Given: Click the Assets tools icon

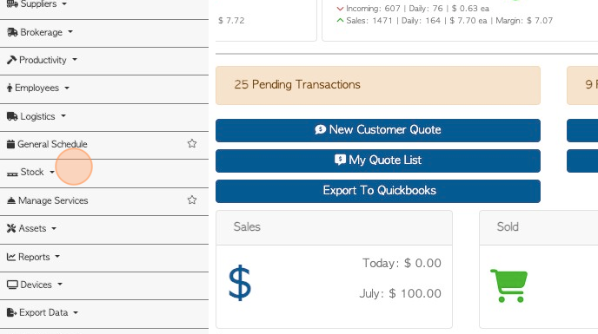Looking at the screenshot, I should click(11, 228).
